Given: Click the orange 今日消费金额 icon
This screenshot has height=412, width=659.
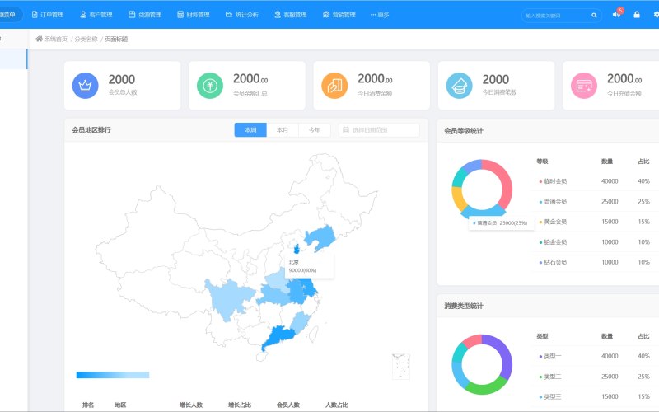Looking at the screenshot, I should 334,86.
